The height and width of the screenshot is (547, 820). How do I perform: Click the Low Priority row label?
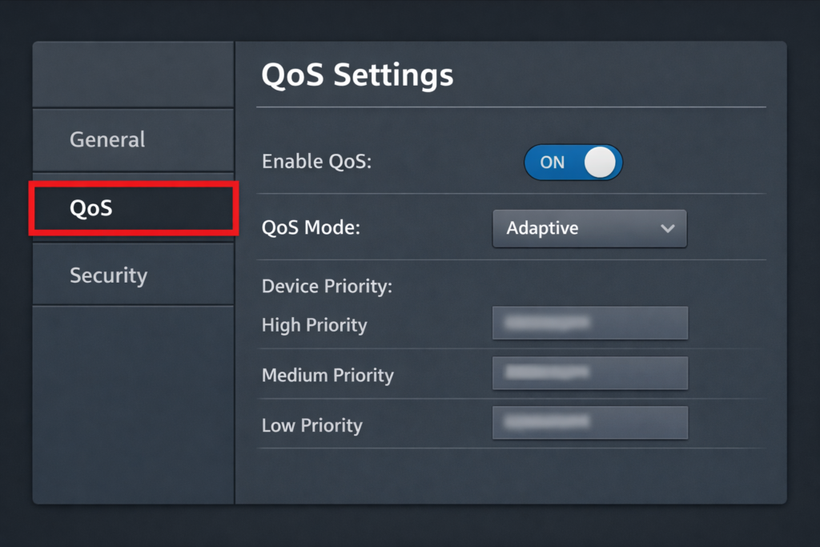(x=312, y=425)
